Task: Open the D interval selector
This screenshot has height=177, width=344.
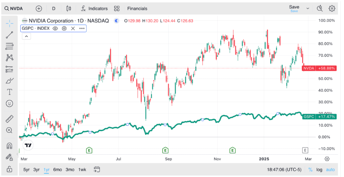Action: (54, 9)
